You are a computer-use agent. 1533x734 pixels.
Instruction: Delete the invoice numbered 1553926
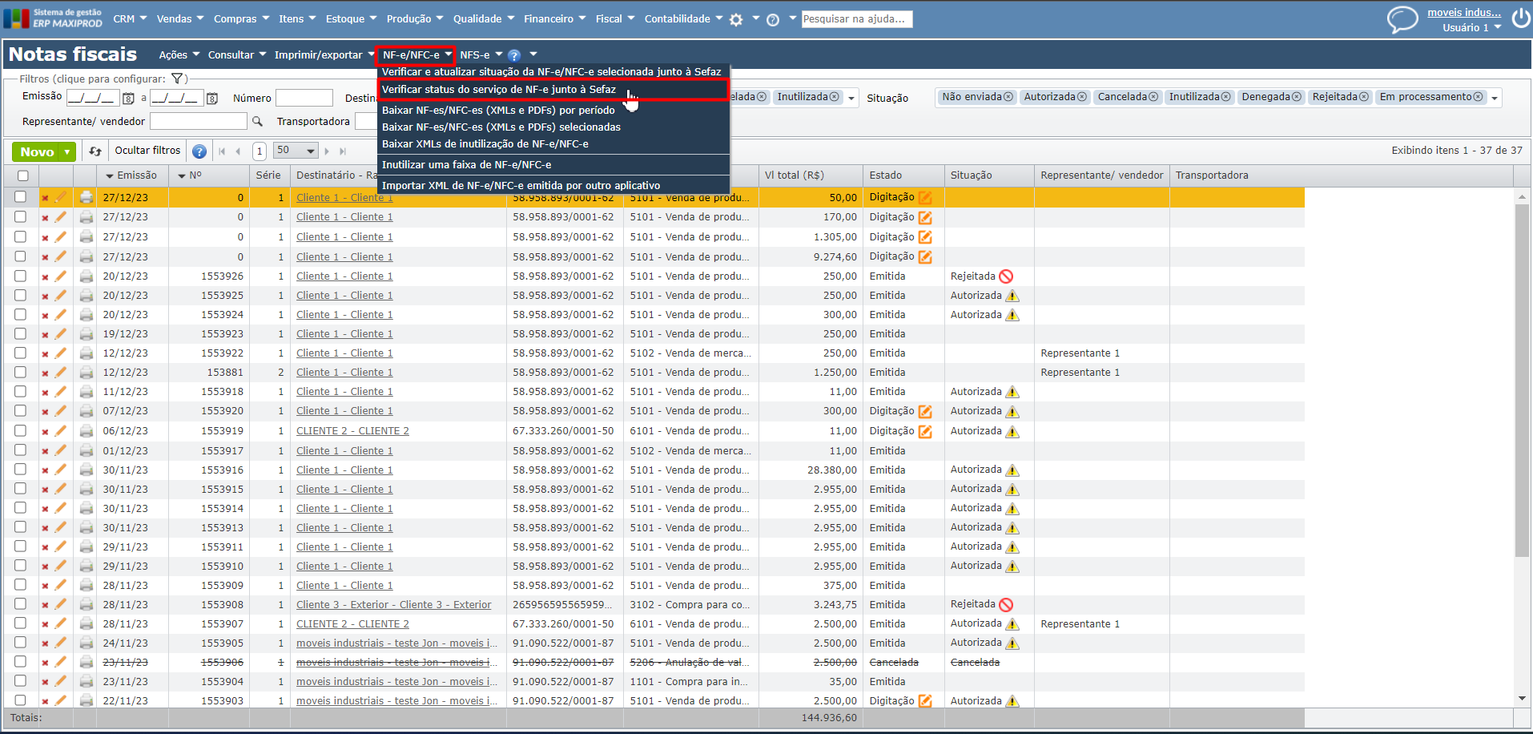[45, 276]
